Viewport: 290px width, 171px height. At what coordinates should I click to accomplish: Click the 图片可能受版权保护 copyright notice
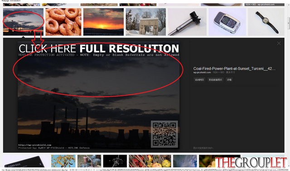coord(203,148)
